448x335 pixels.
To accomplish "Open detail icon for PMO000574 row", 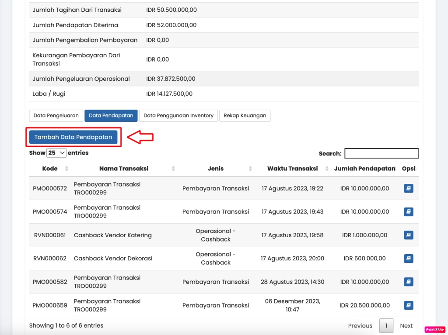I will click(x=409, y=212).
